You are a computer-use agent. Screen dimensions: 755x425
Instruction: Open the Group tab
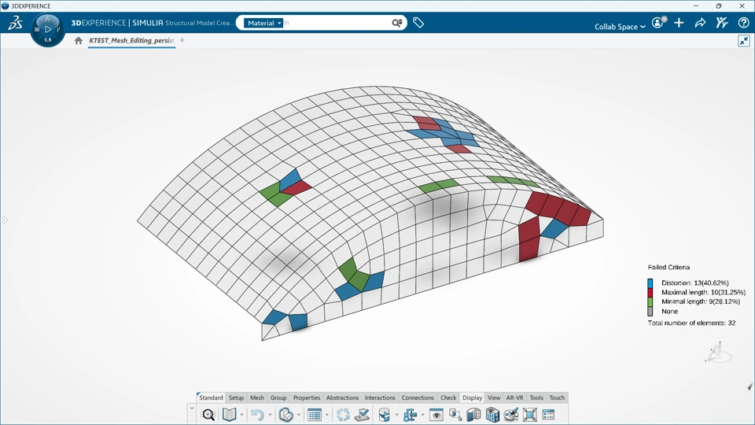point(278,397)
